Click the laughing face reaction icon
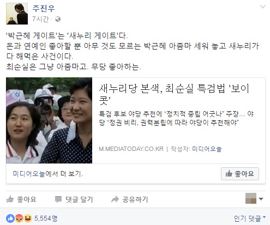The width and height of the screenshot is (270, 225). 28,218
